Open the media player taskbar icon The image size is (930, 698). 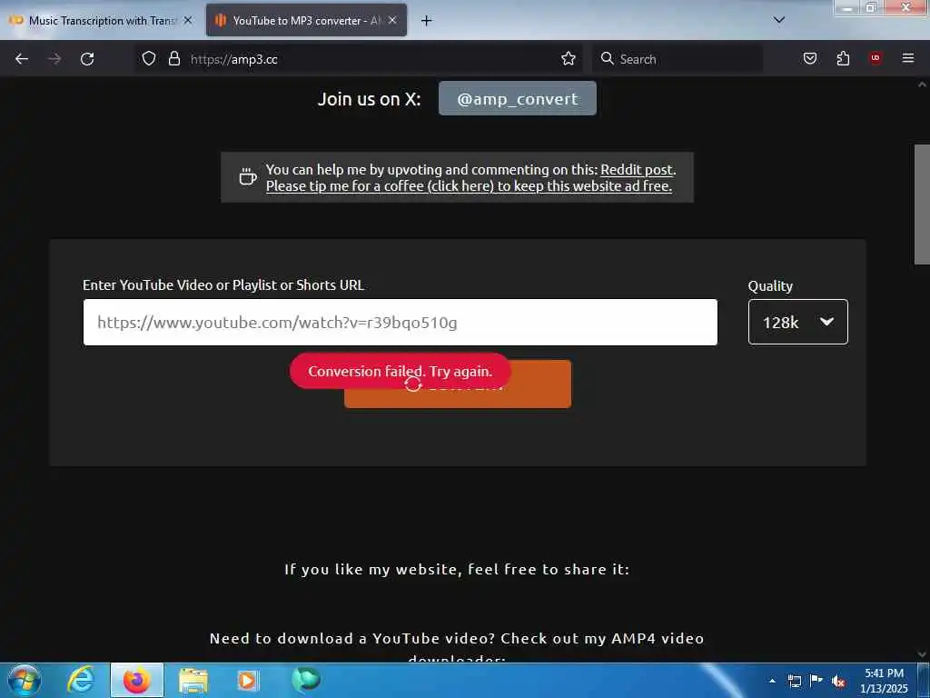pos(247,680)
